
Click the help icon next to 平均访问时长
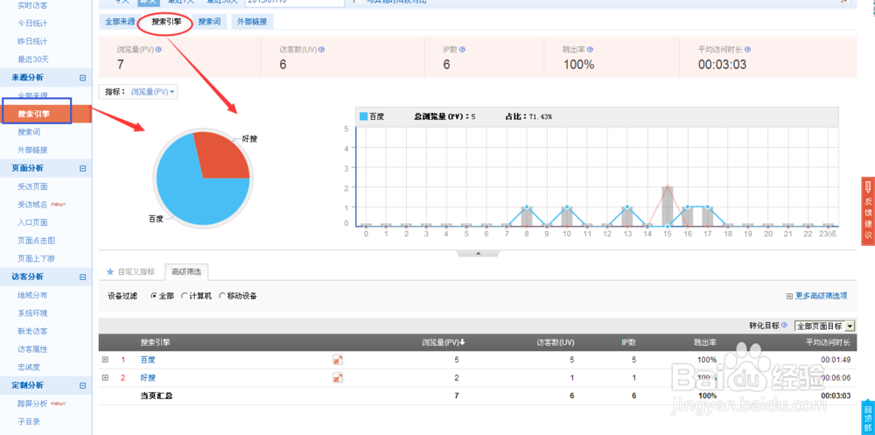pyautogui.click(x=748, y=49)
